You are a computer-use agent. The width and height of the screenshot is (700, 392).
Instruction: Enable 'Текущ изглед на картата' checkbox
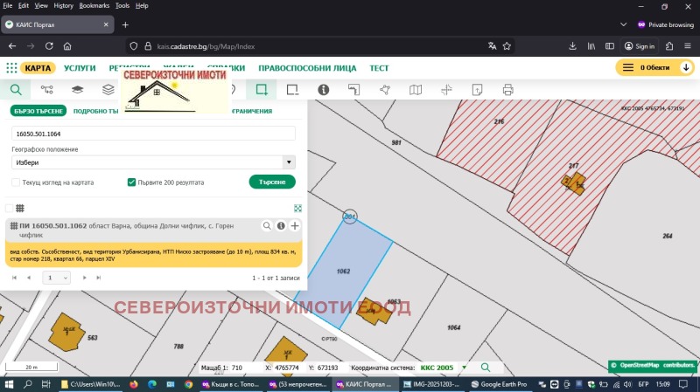(x=16, y=182)
